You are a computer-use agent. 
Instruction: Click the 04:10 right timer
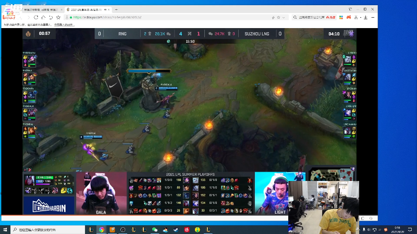[x=334, y=34]
